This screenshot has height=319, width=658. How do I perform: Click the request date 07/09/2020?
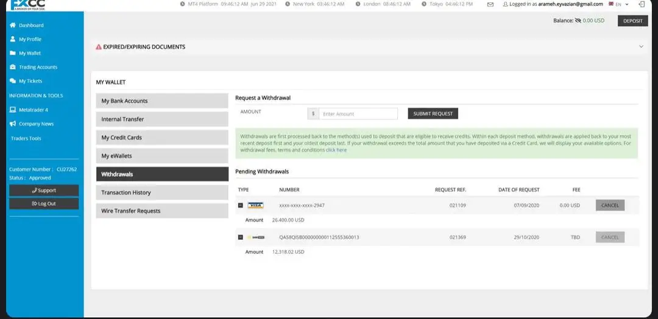[x=526, y=205]
